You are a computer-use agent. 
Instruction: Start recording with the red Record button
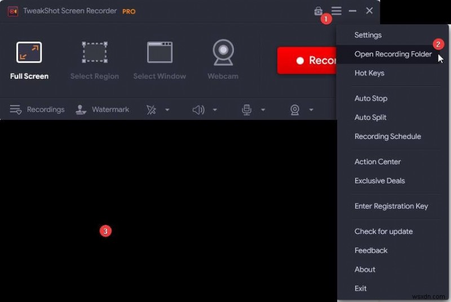coord(307,61)
